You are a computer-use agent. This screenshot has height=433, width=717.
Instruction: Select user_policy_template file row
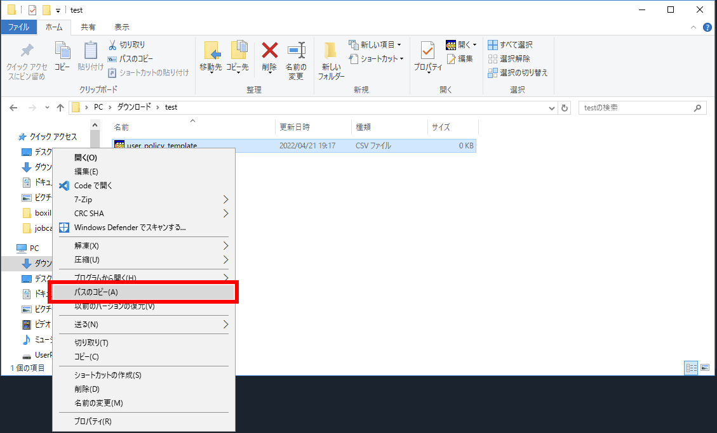293,146
